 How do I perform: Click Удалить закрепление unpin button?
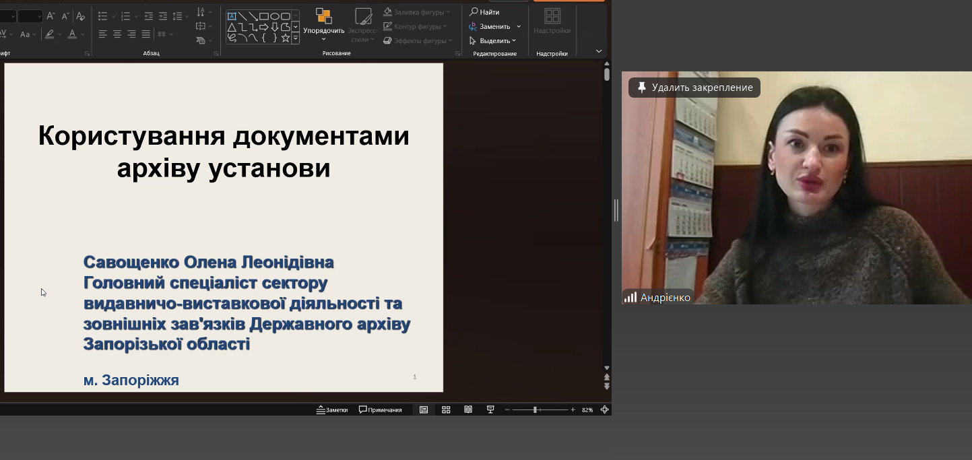pyautogui.click(x=694, y=88)
